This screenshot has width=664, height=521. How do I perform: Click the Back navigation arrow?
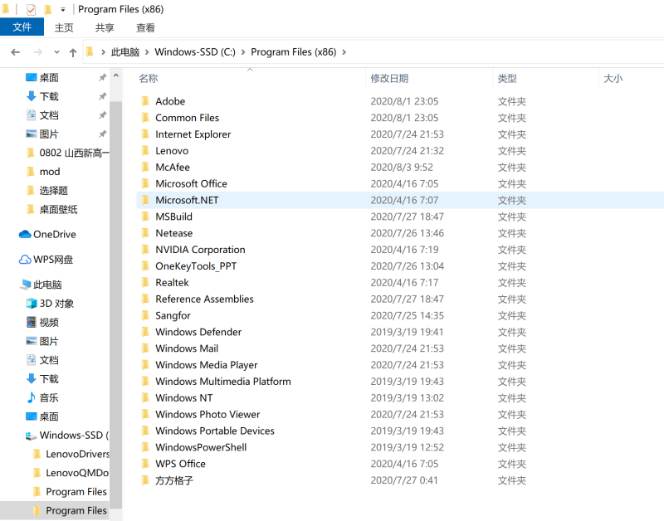pos(16,52)
